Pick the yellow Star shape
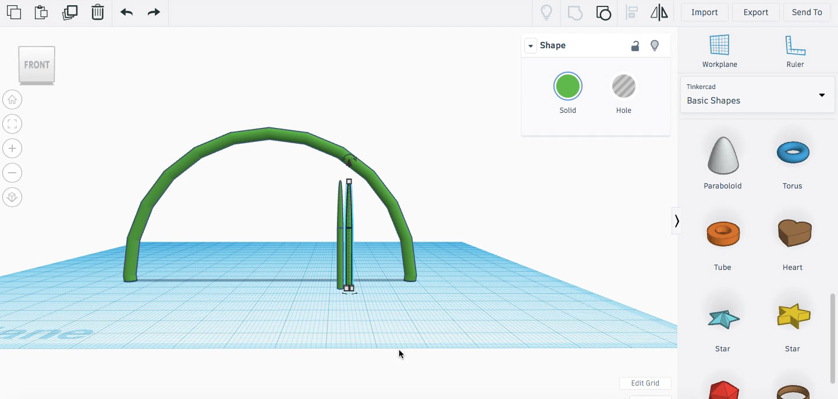The image size is (838, 399). (x=793, y=315)
